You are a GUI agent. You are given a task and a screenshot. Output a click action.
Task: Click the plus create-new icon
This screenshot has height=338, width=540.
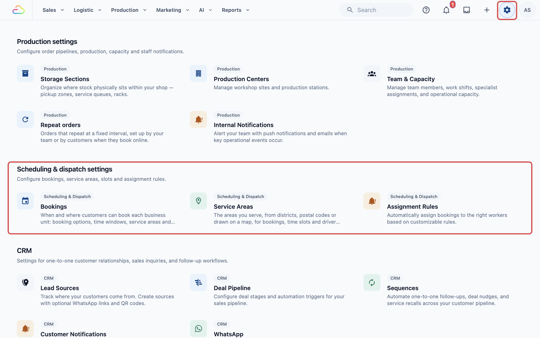point(487,10)
